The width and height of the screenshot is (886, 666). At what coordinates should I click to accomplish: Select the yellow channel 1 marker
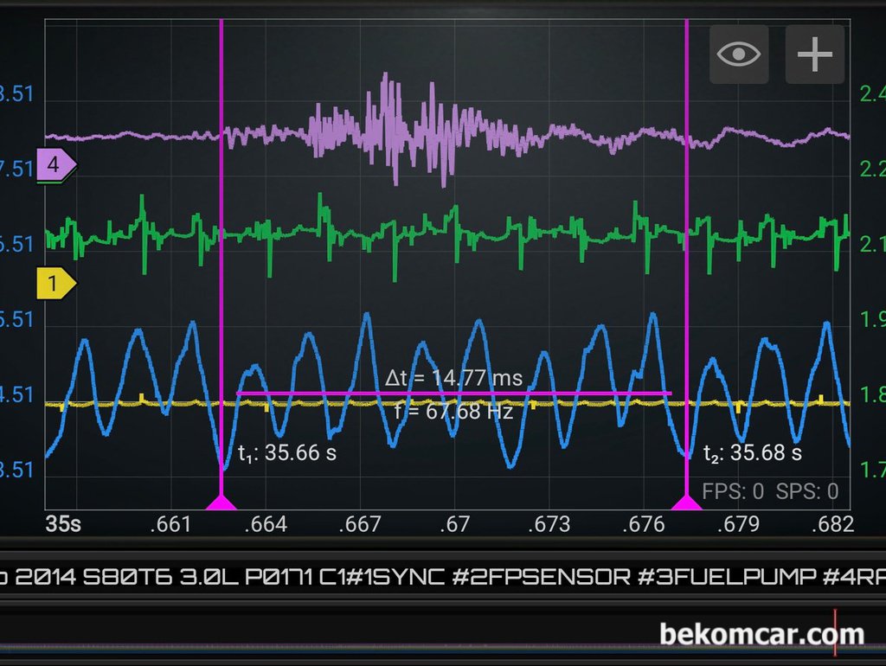tap(56, 283)
